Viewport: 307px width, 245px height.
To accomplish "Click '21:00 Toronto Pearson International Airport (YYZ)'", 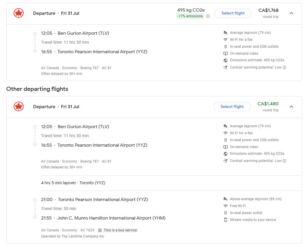I will coord(94,200).
